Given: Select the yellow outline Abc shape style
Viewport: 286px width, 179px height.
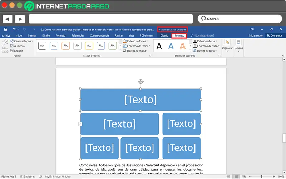Looking at the screenshot, I should [89, 46].
